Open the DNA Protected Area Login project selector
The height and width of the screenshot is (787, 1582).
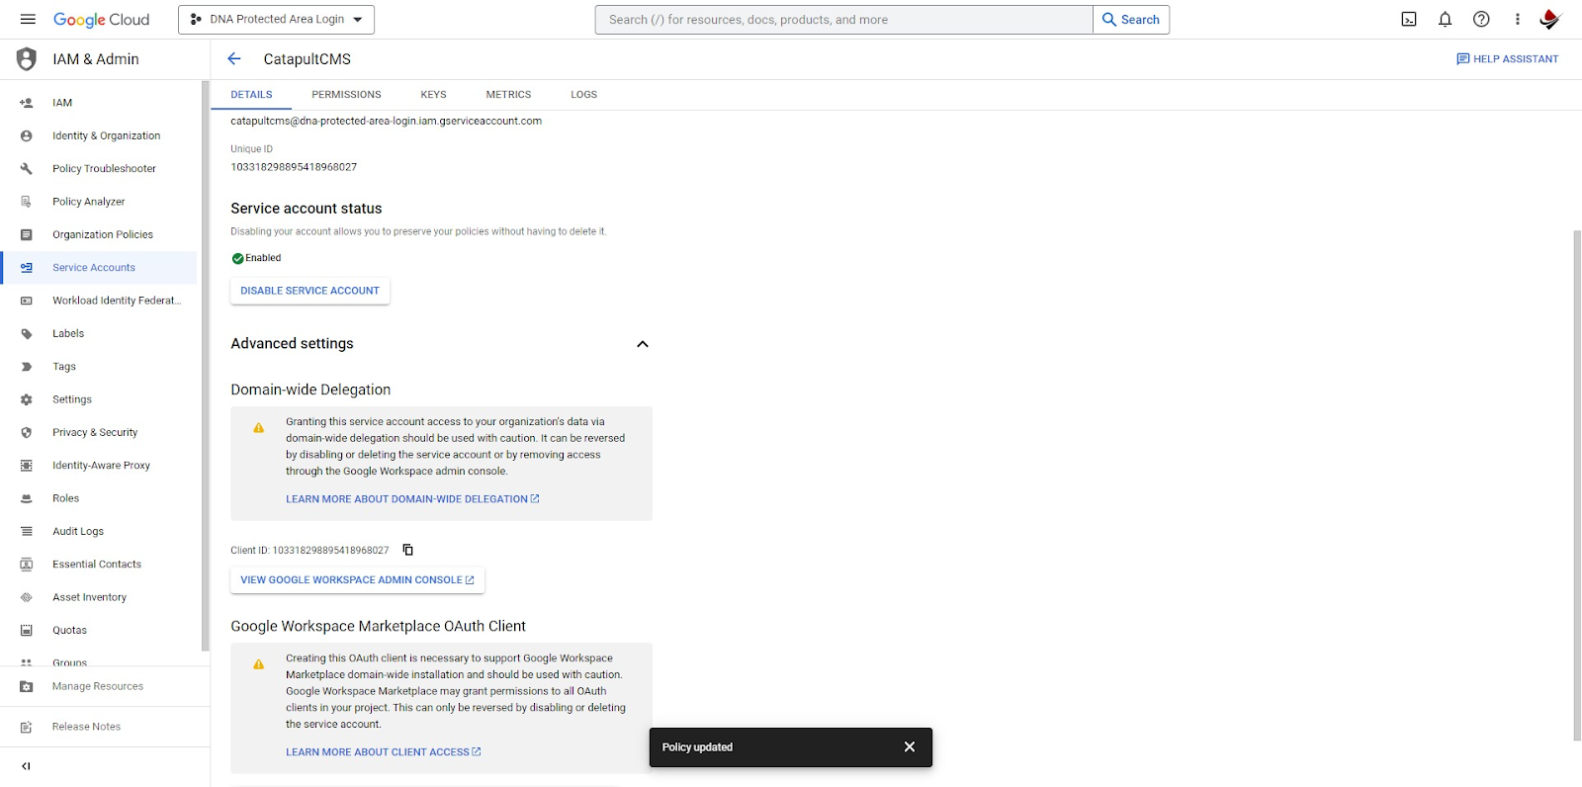[x=276, y=20]
